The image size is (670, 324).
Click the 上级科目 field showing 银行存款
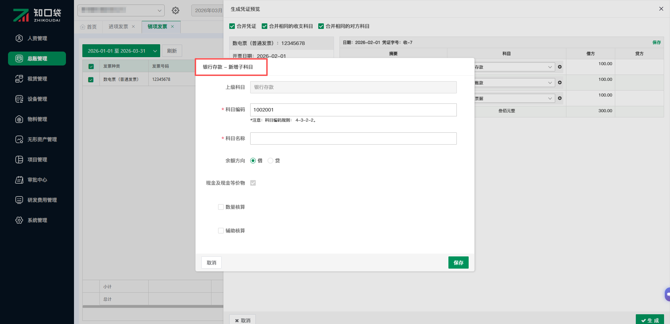(353, 87)
